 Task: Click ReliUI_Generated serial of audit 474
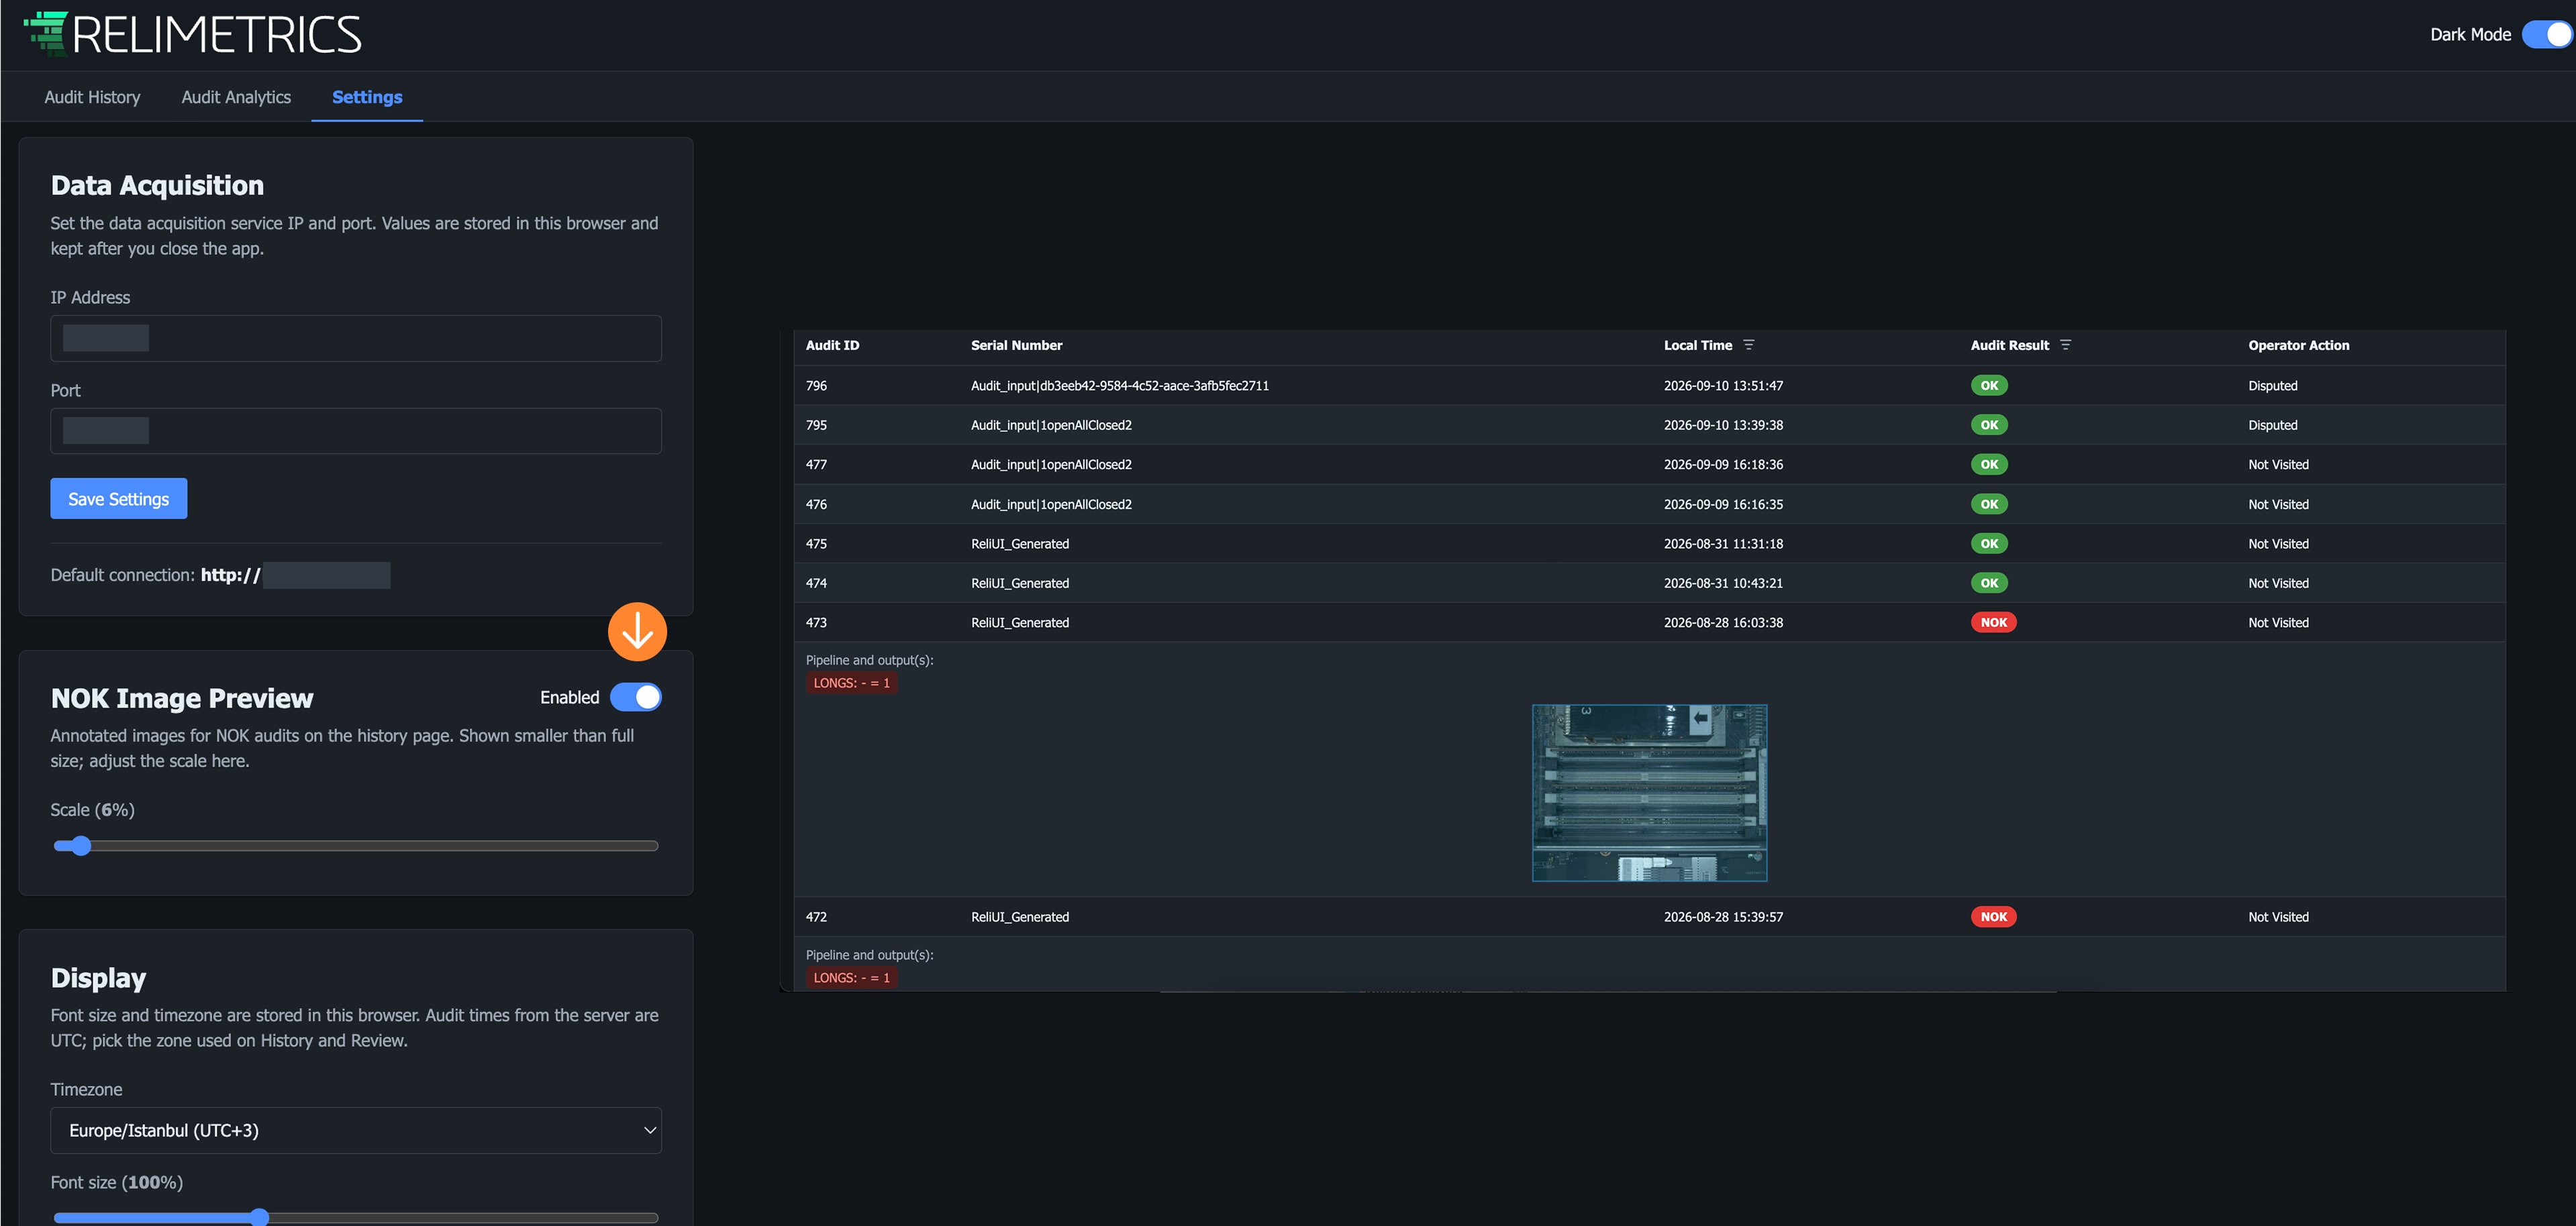[x=1020, y=583]
